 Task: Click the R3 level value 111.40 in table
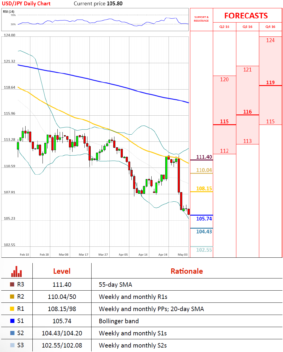pyautogui.click(x=62, y=285)
